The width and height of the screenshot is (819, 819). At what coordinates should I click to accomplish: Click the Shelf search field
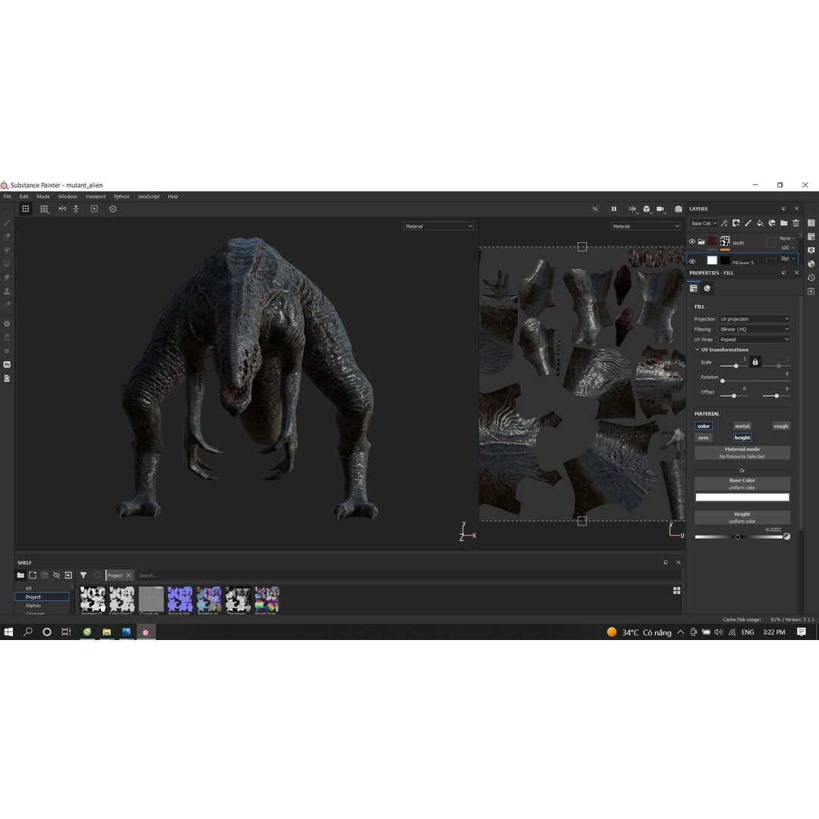[407, 575]
